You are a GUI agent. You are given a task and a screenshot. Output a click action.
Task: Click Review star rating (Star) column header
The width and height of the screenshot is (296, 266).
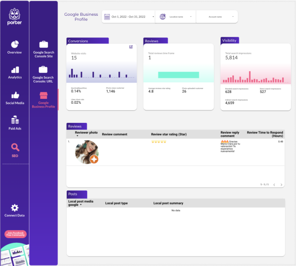pyautogui.click(x=169, y=134)
